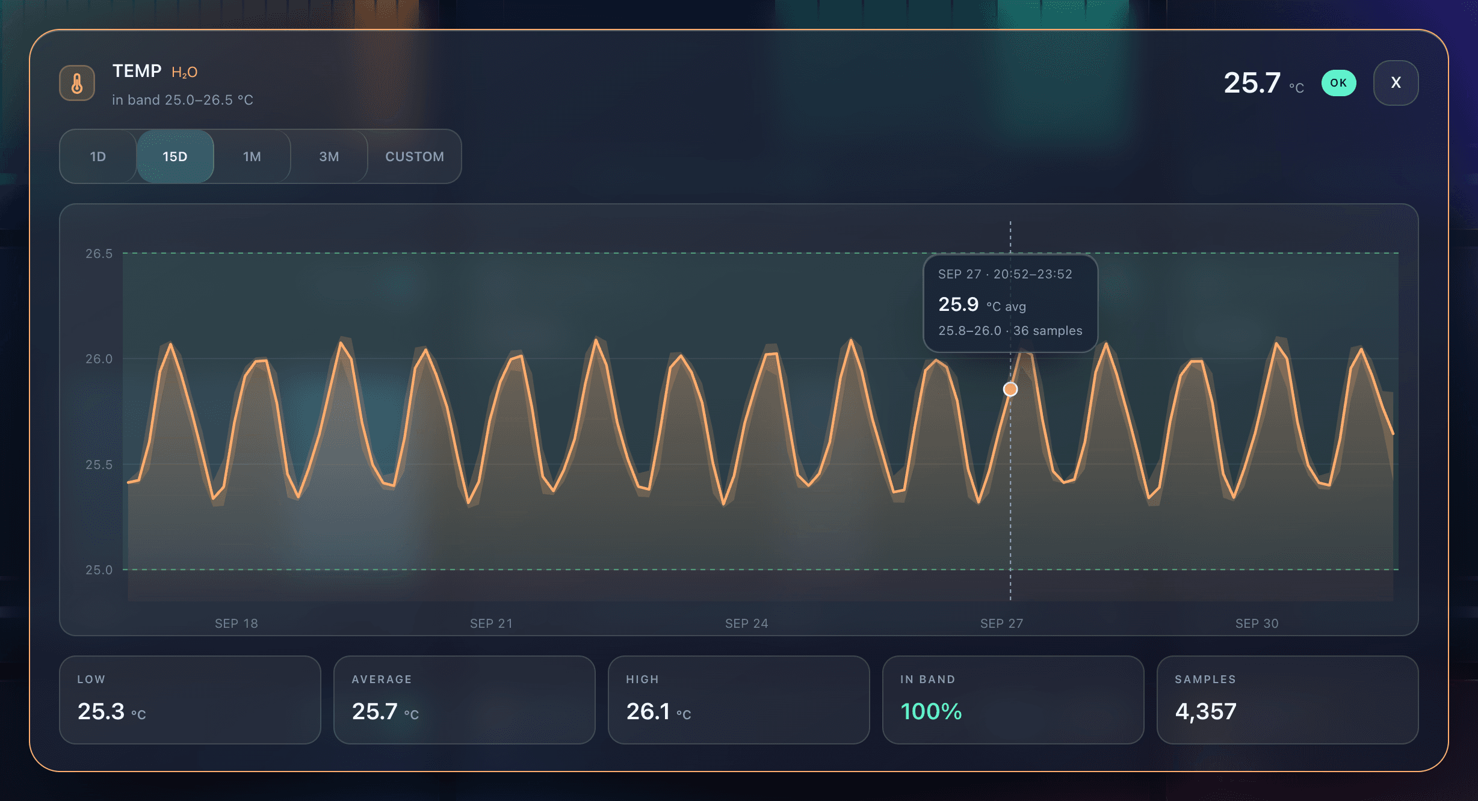Click the SEP 27 axis label
The height and width of the screenshot is (801, 1478).
1002,624
